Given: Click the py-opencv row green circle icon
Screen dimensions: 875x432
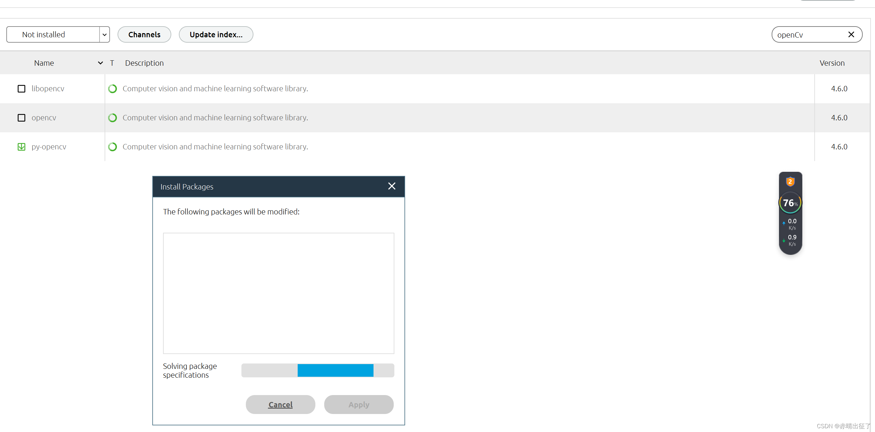Looking at the screenshot, I should pyautogui.click(x=112, y=147).
